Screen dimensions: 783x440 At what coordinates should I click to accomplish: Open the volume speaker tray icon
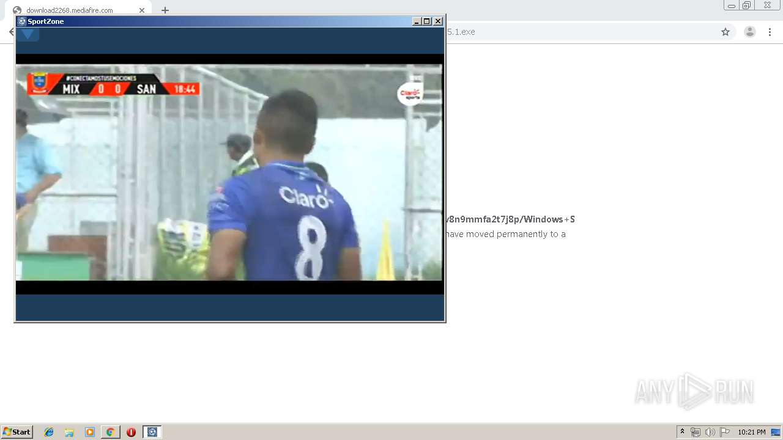710,432
